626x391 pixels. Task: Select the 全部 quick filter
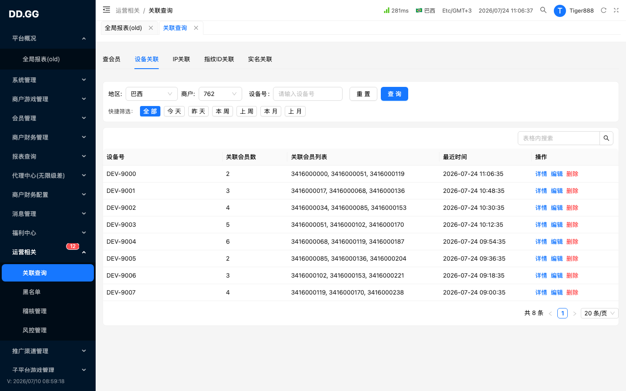point(150,111)
